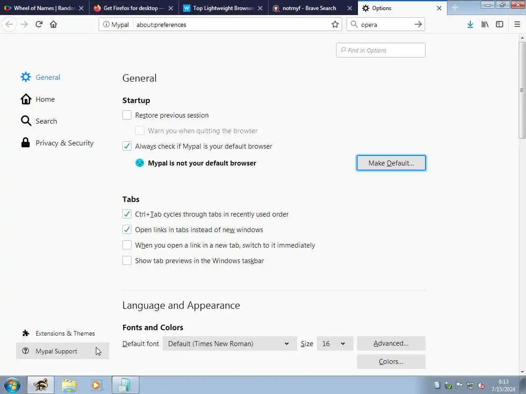526x394 pixels.
Task: Bookmark this page with the star
Action: pyautogui.click(x=335, y=25)
